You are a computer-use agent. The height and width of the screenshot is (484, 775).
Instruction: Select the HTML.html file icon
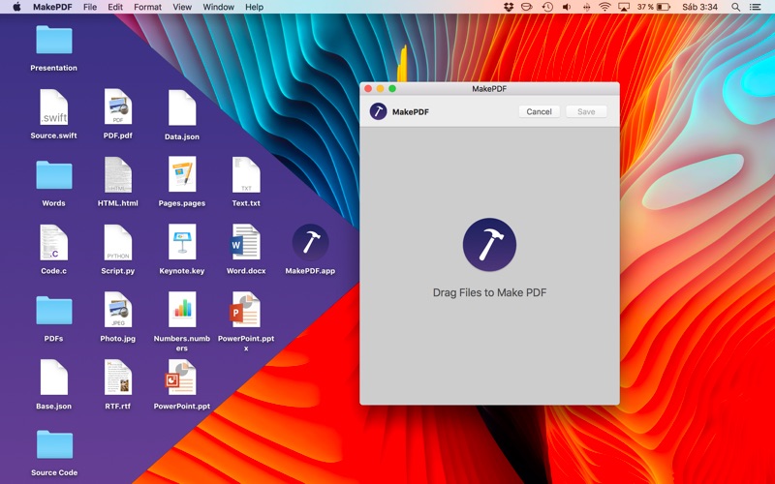click(x=118, y=175)
